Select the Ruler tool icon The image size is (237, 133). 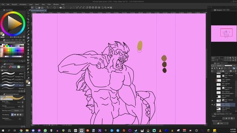(28, 69)
